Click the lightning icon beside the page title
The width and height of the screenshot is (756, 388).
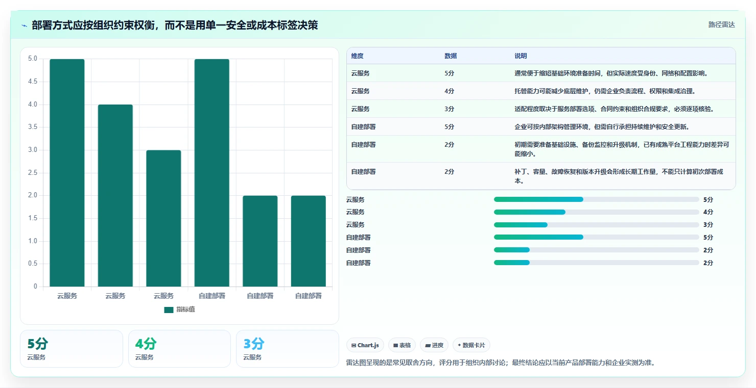click(25, 25)
